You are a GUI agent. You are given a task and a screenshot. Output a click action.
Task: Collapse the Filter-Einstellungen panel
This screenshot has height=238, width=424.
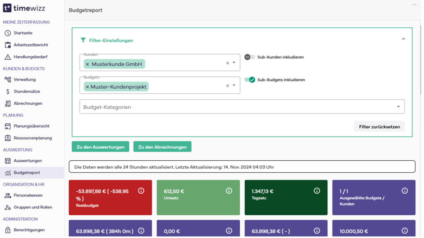403,38
